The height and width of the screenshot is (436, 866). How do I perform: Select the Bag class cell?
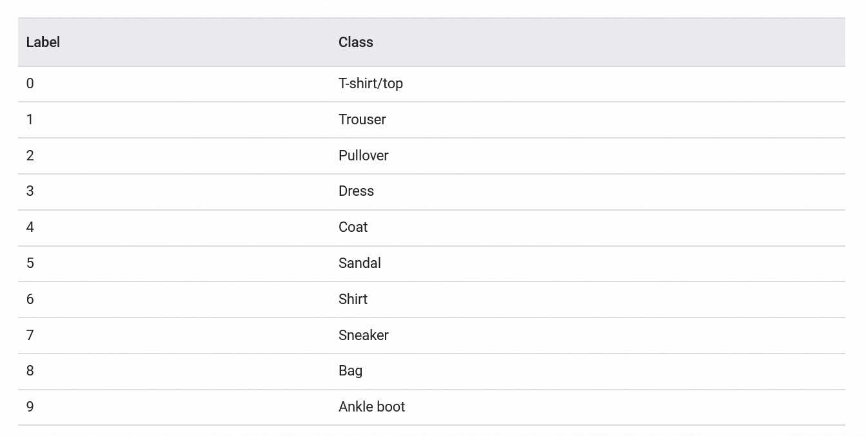pos(351,371)
